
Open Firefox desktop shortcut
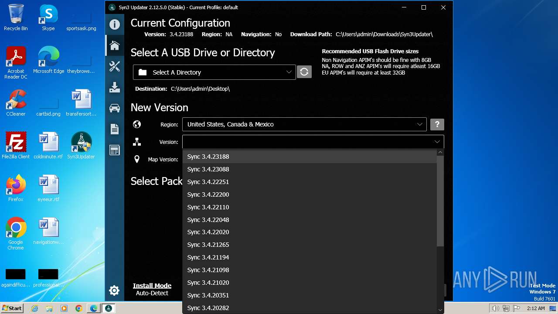[x=16, y=188]
